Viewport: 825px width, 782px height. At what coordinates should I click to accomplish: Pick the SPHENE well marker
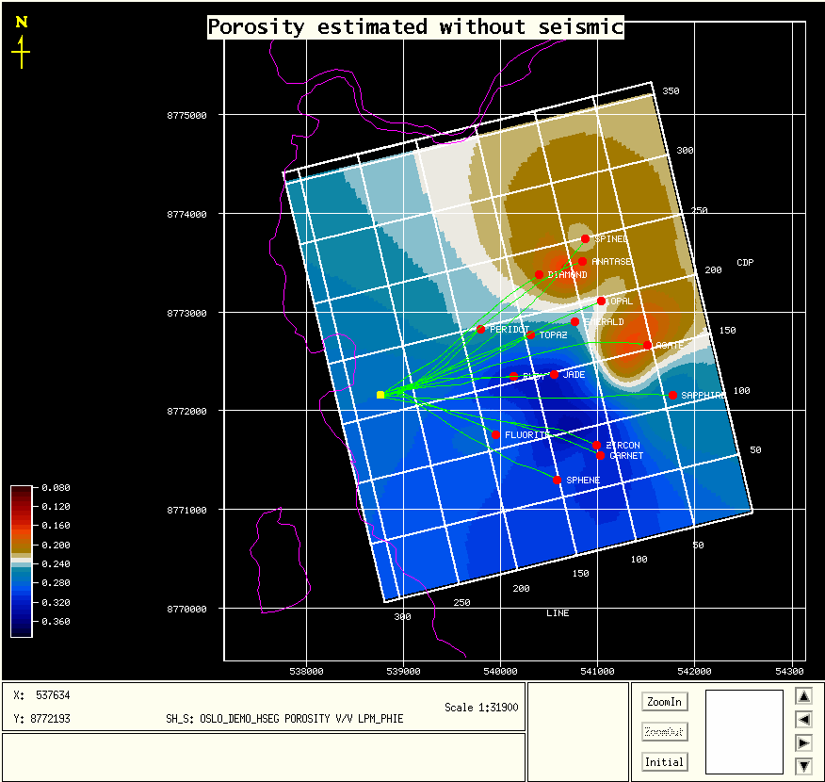tap(557, 481)
